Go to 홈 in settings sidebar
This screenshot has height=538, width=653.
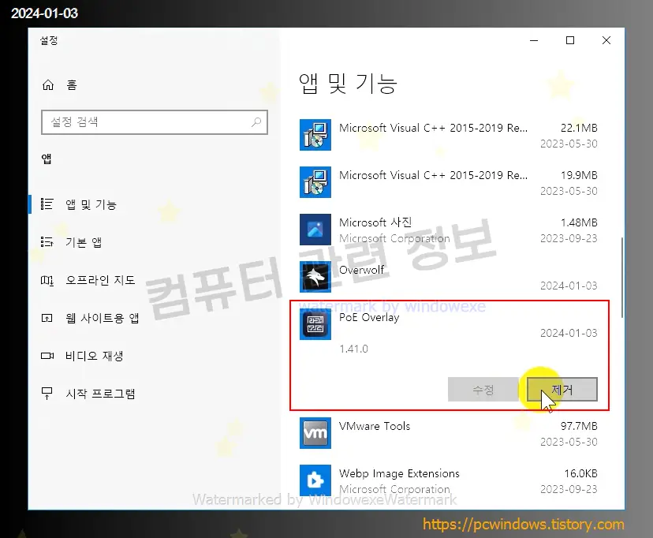click(x=154, y=85)
